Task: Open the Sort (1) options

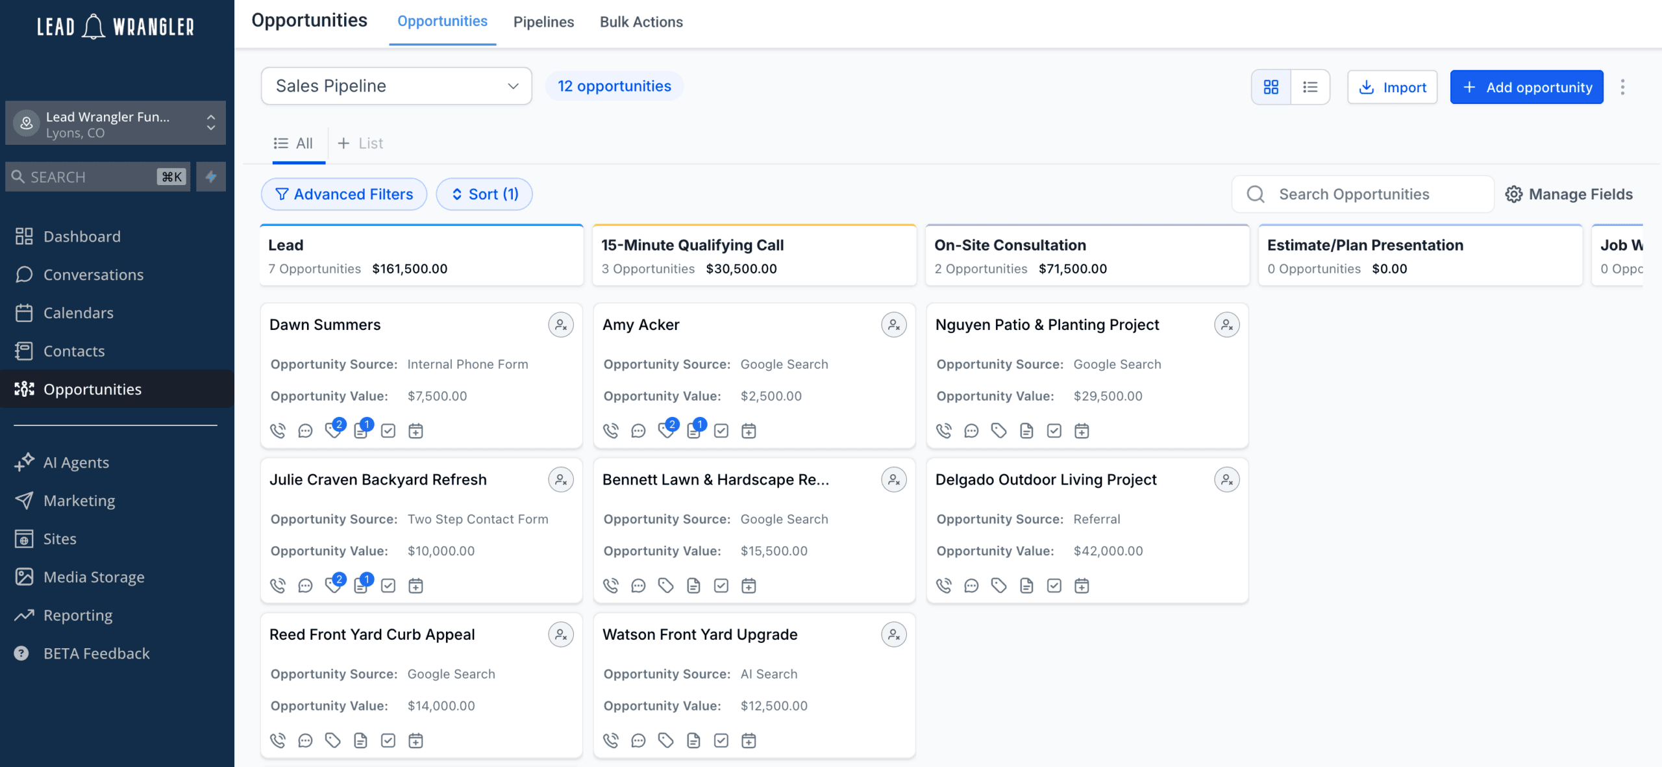Action: coord(484,194)
